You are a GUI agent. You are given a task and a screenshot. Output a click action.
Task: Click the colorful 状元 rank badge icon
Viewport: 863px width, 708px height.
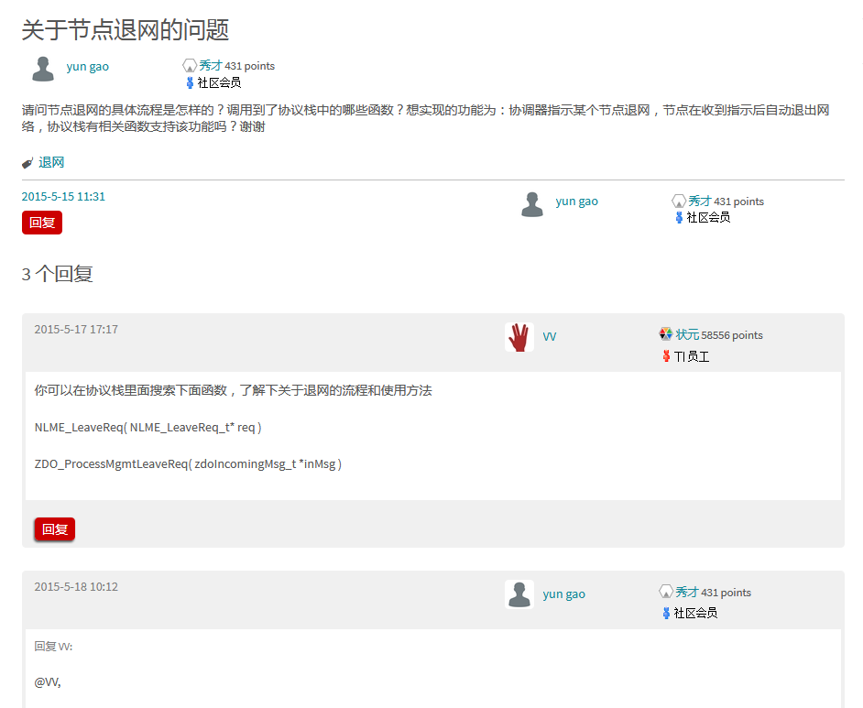coord(666,334)
